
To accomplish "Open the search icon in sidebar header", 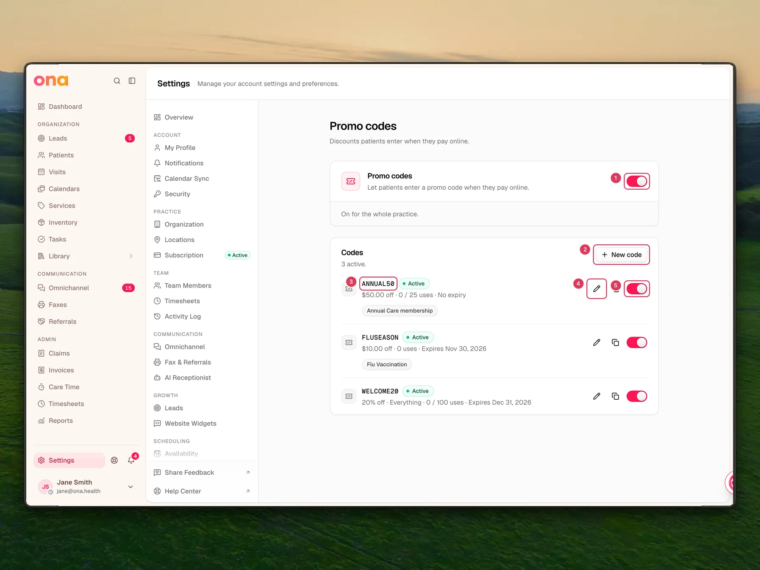I will [x=117, y=81].
